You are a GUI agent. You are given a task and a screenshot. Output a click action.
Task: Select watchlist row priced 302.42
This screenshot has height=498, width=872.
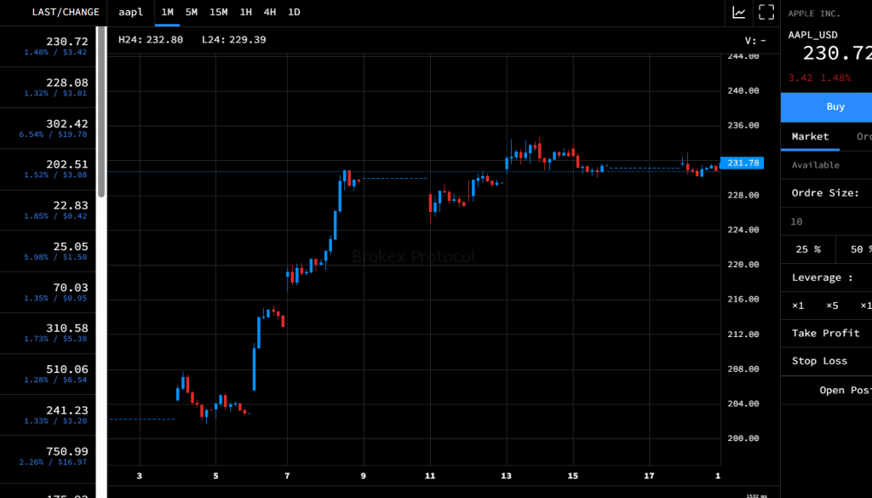click(x=48, y=129)
